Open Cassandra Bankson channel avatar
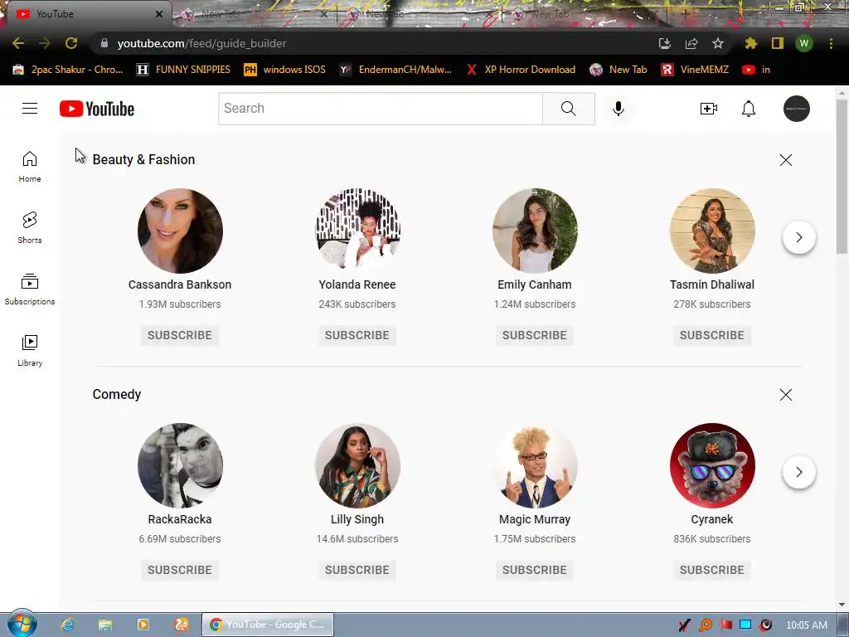 pyautogui.click(x=180, y=231)
